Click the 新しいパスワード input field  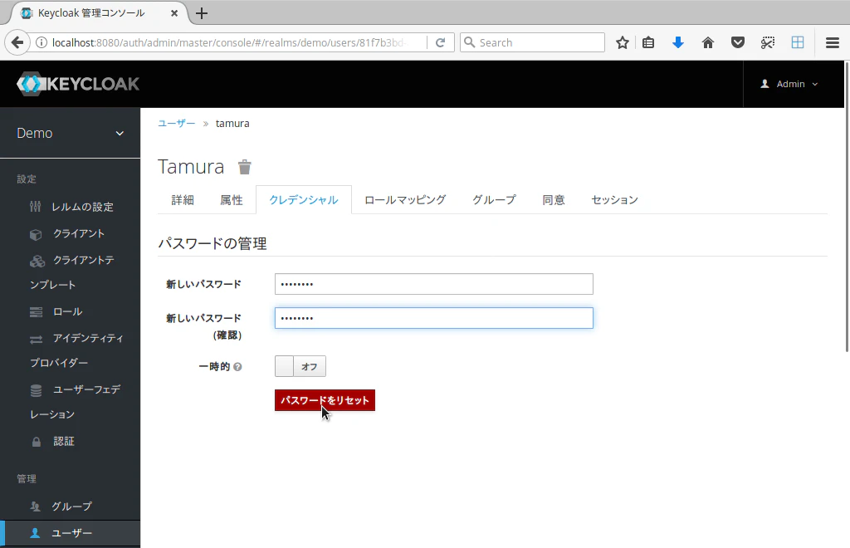click(x=433, y=284)
